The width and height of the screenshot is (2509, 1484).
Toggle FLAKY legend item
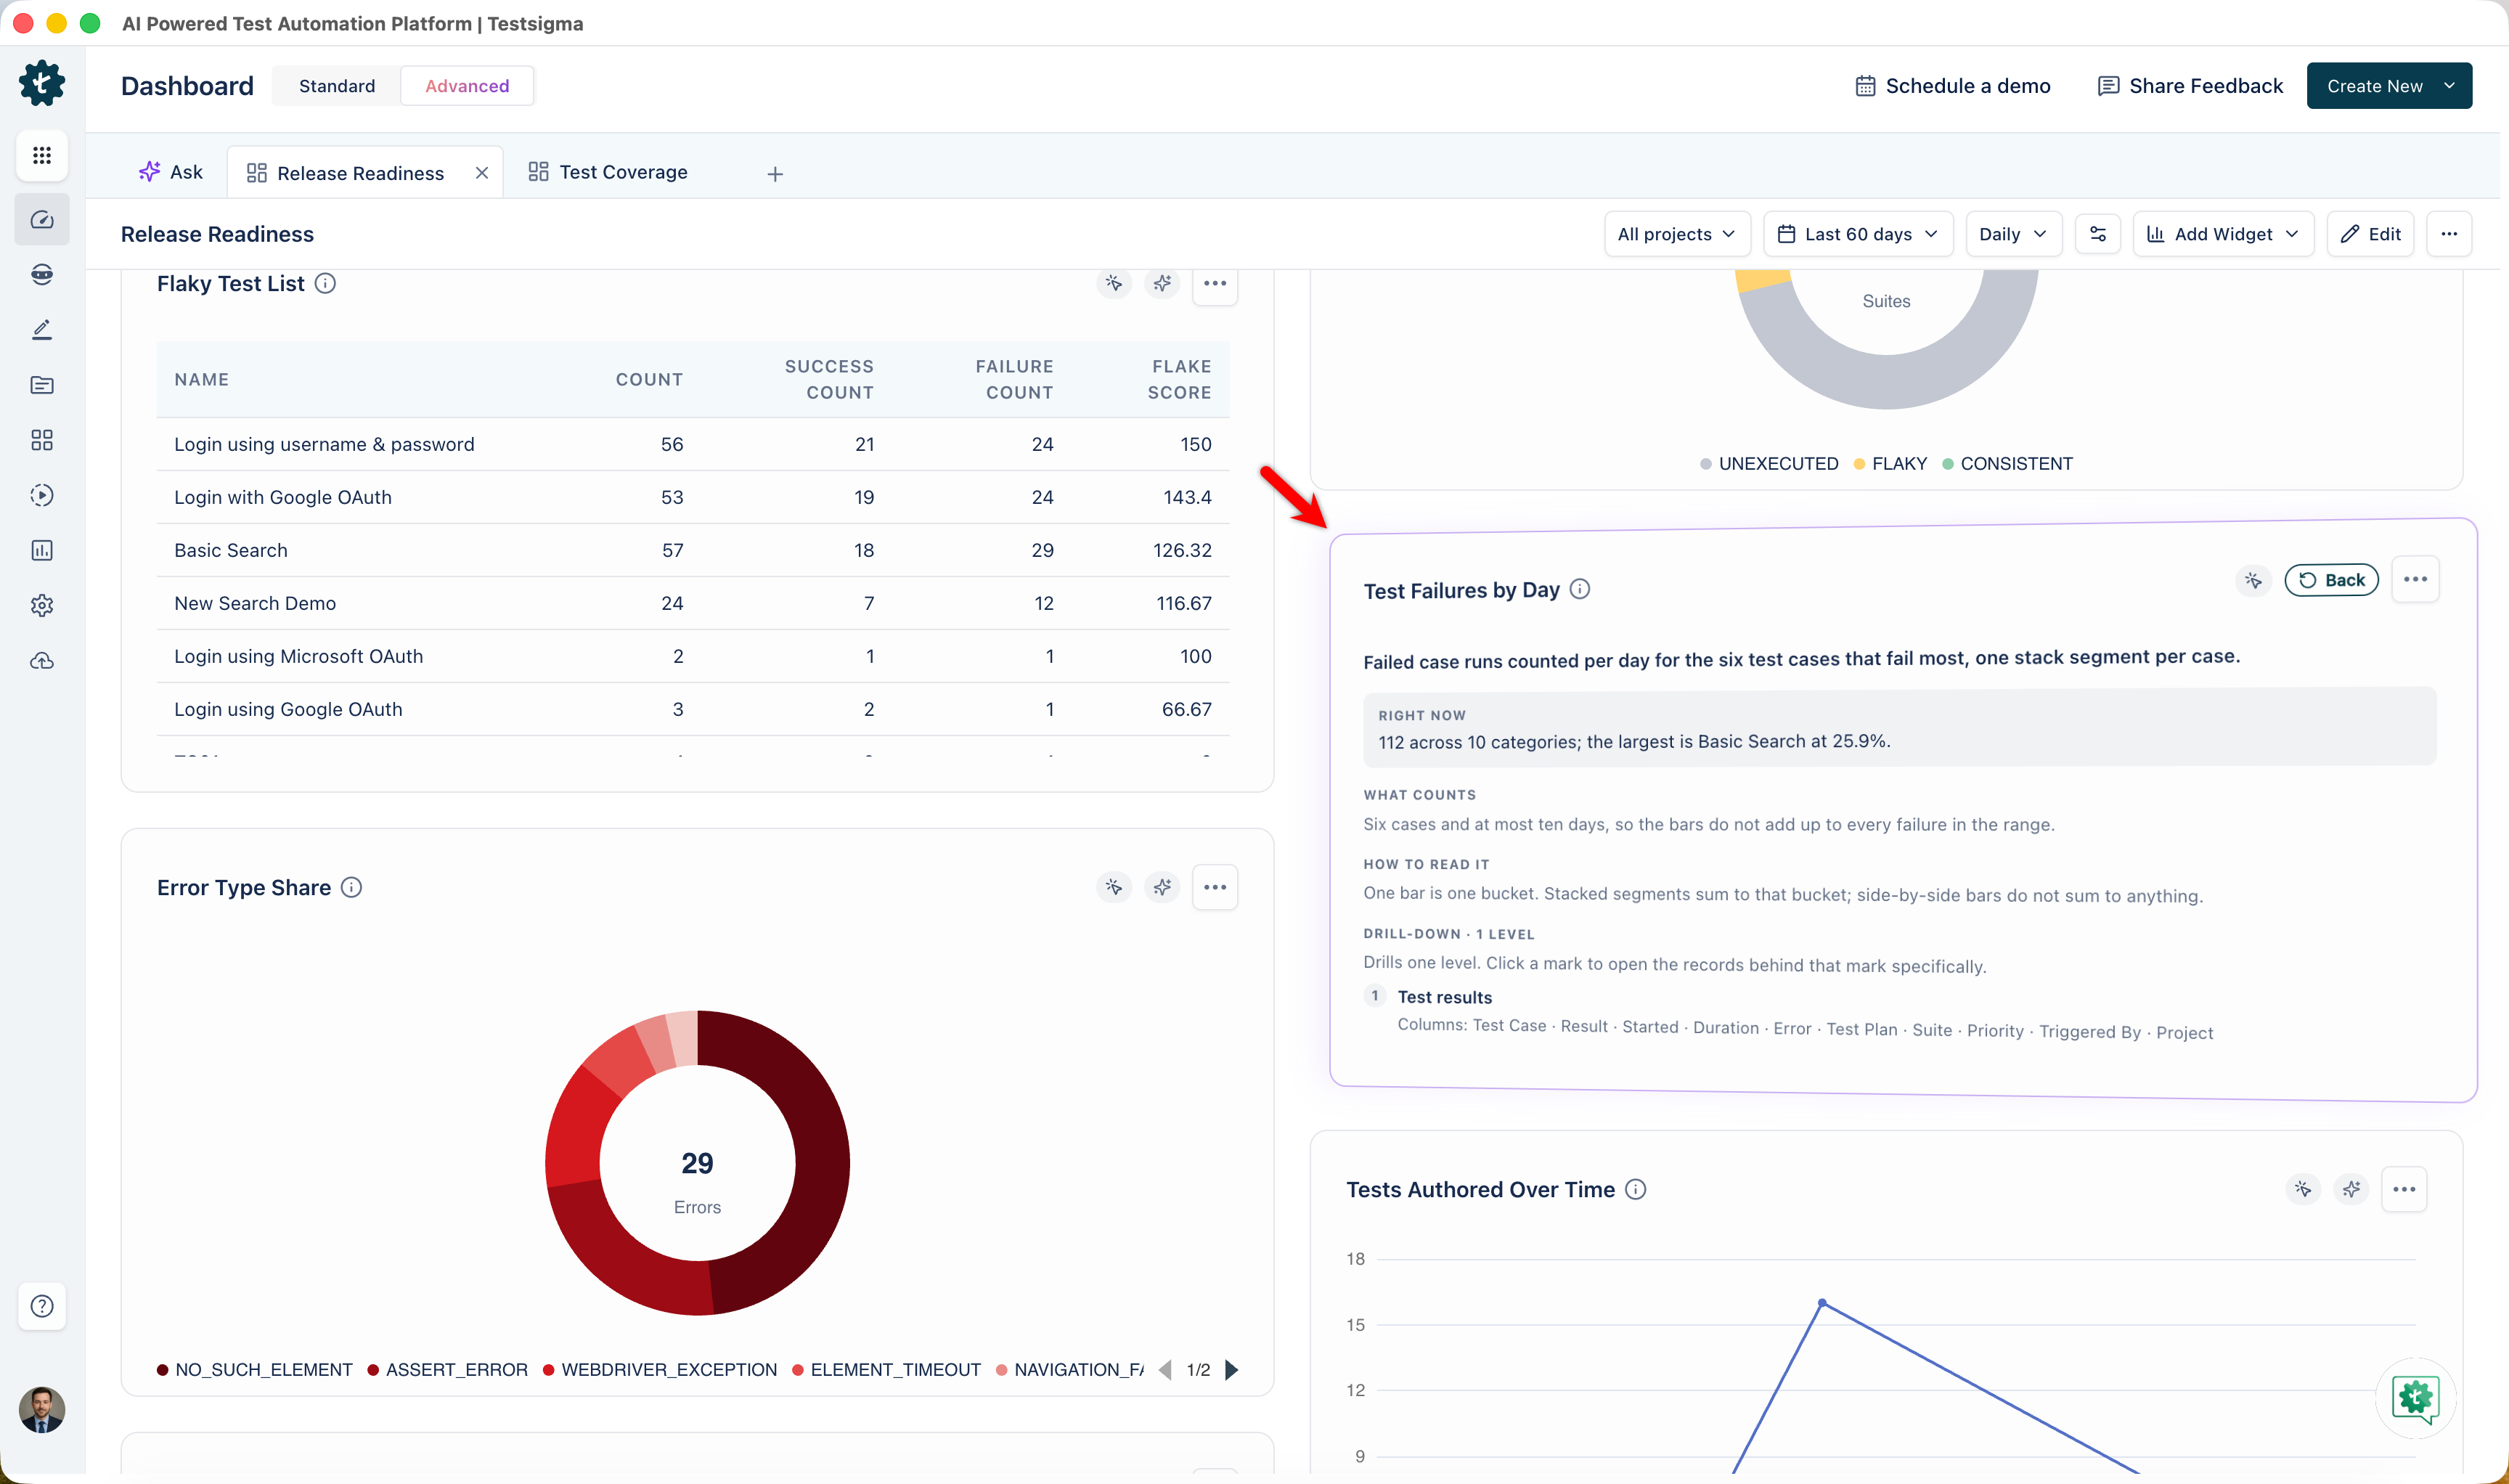pyautogui.click(x=1889, y=464)
